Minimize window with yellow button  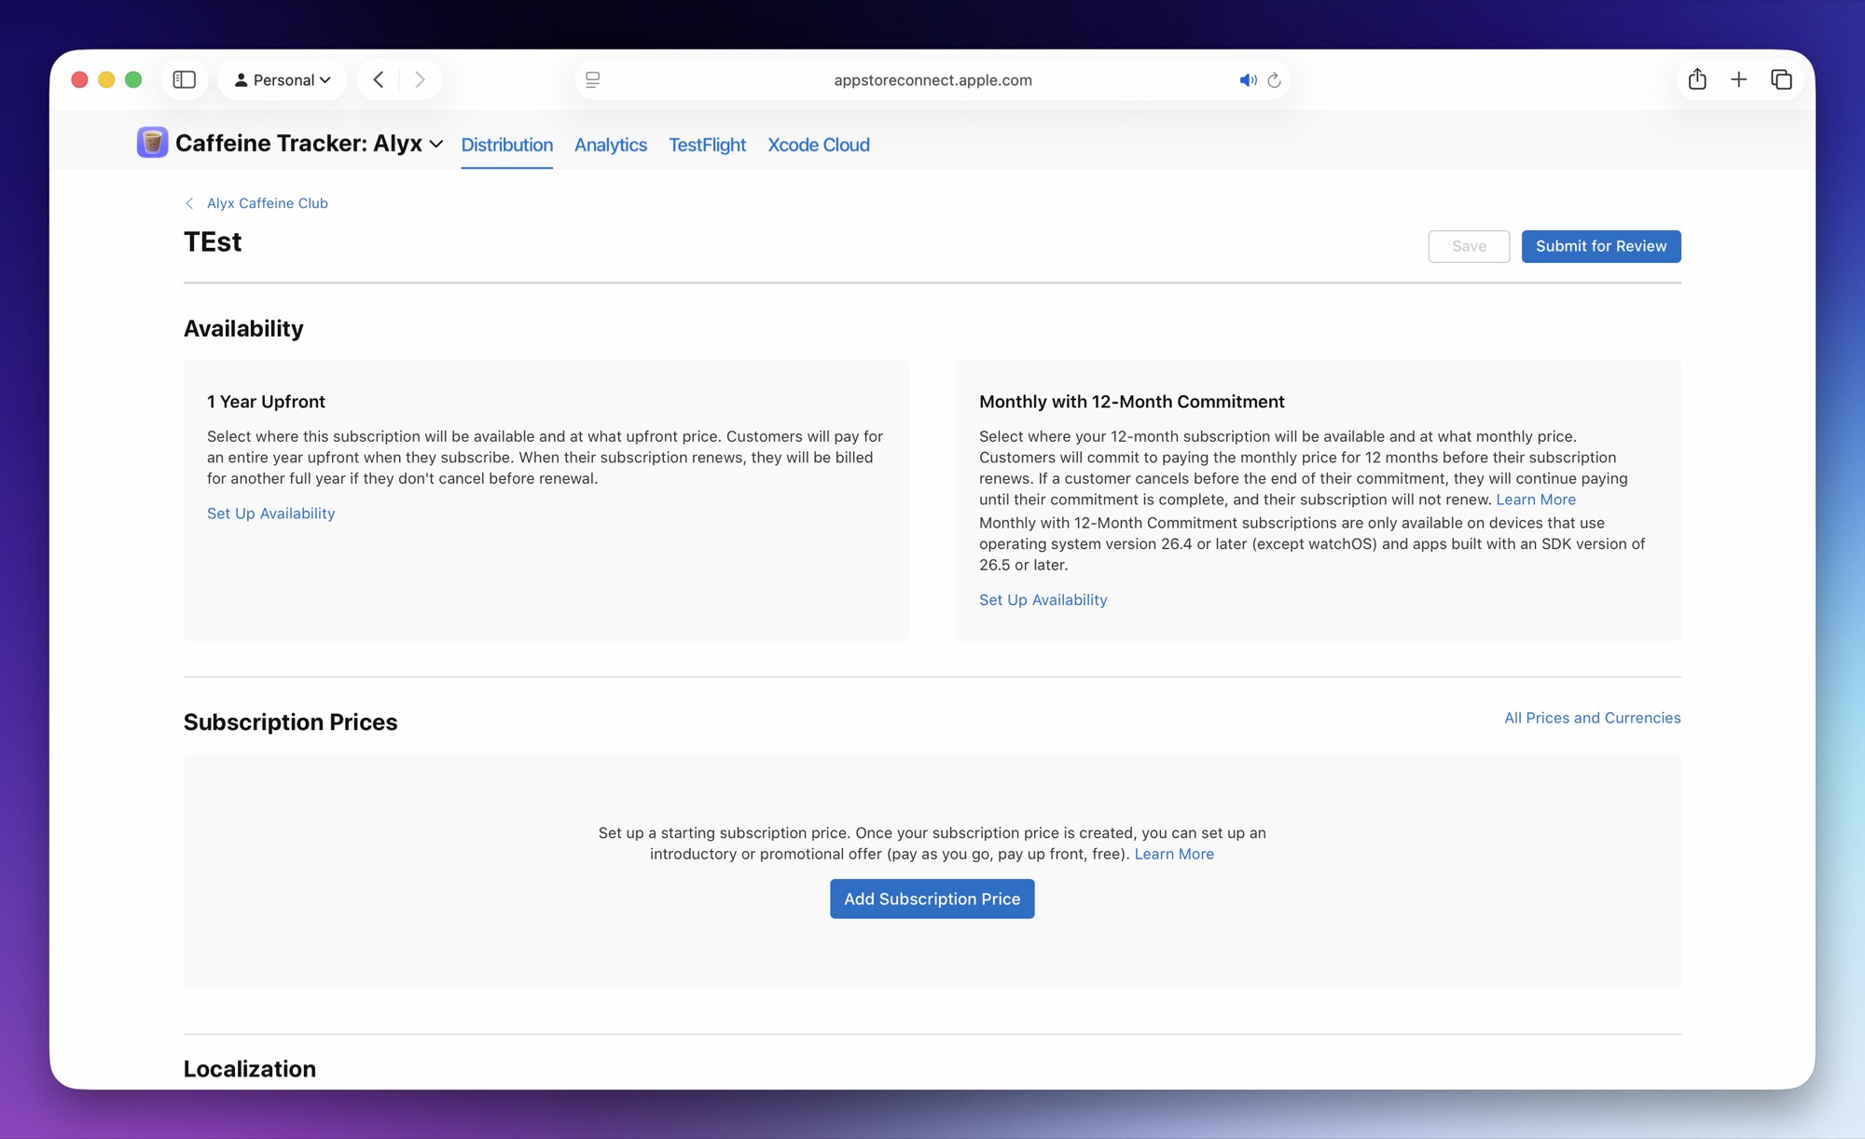tap(106, 80)
